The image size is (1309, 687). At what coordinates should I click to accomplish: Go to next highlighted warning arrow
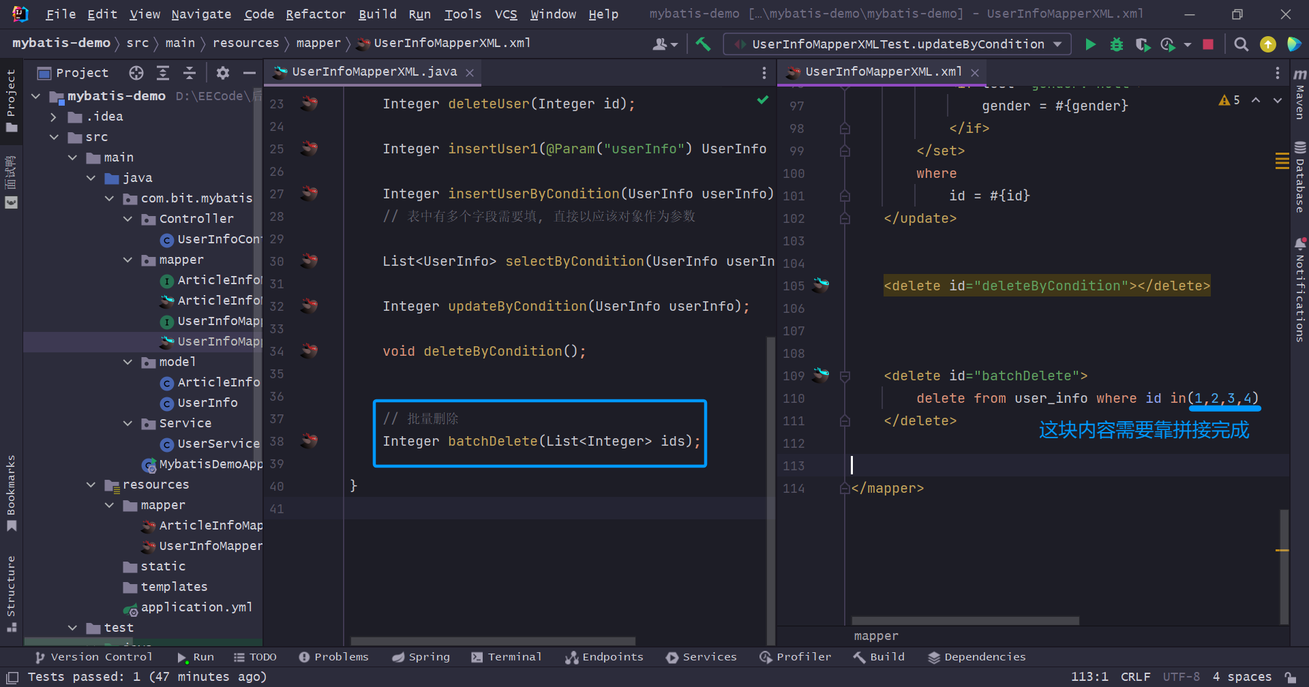pyautogui.click(x=1277, y=100)
